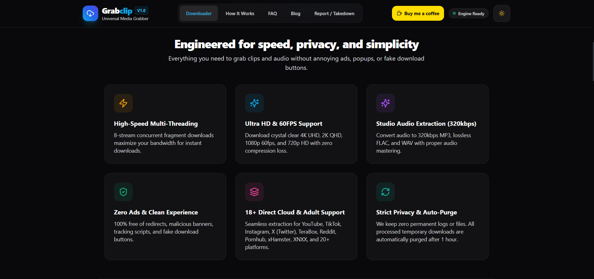Toggle the light/dark theme sun button

pos(502,13)
